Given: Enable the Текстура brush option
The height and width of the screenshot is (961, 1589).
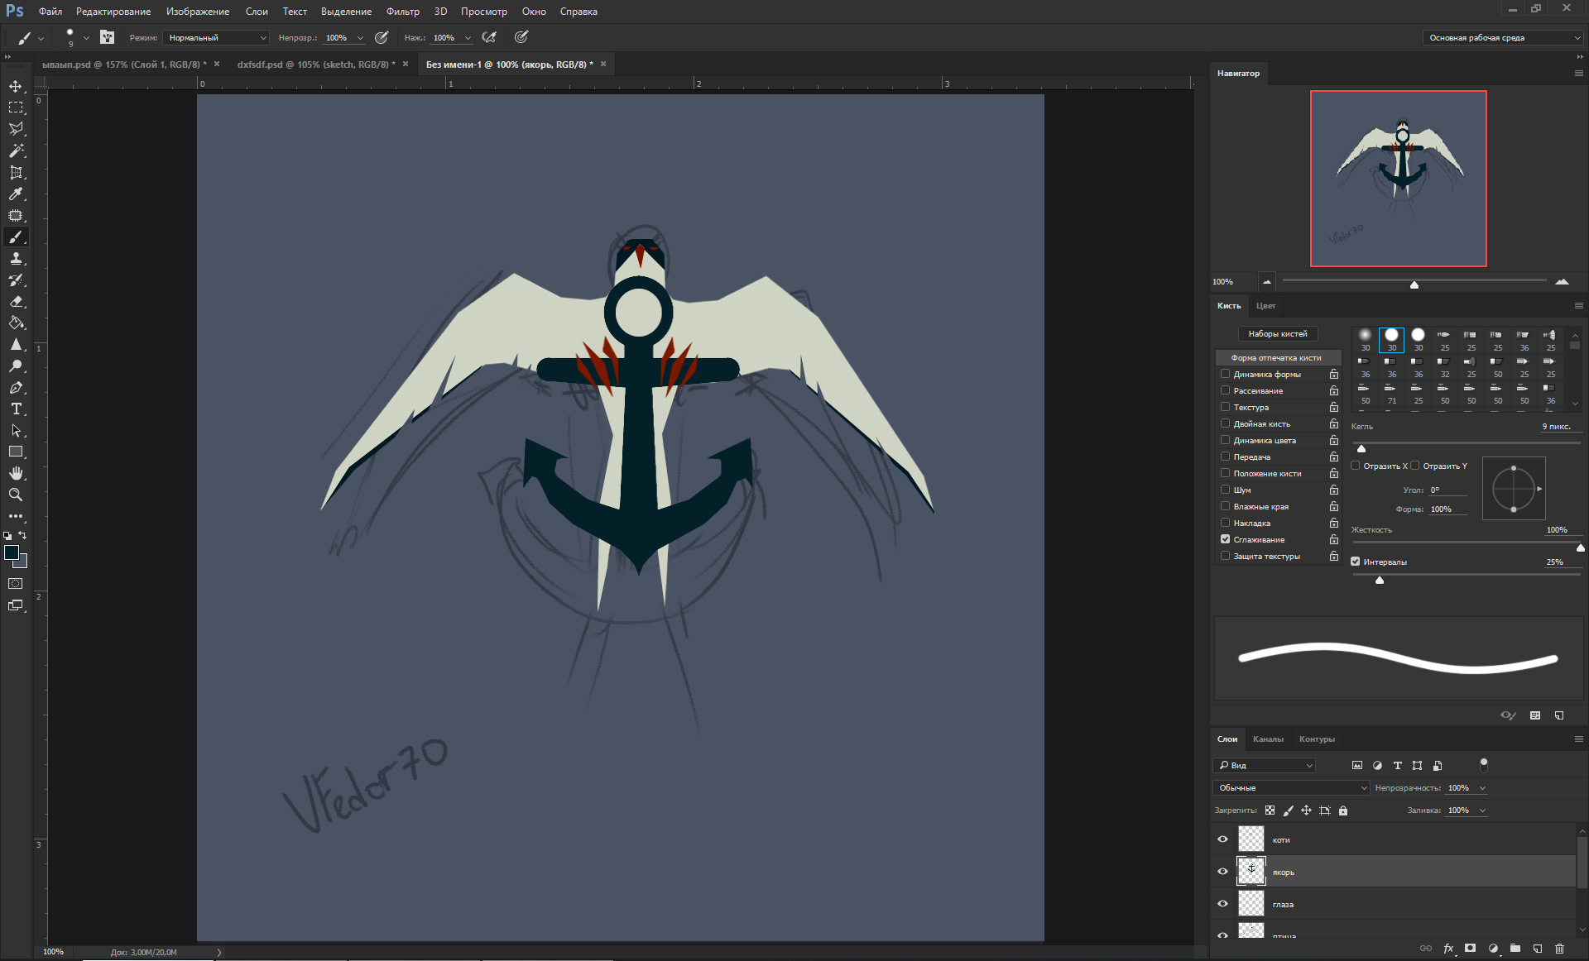Looking at the screenshot, I should coord(1226,407).
